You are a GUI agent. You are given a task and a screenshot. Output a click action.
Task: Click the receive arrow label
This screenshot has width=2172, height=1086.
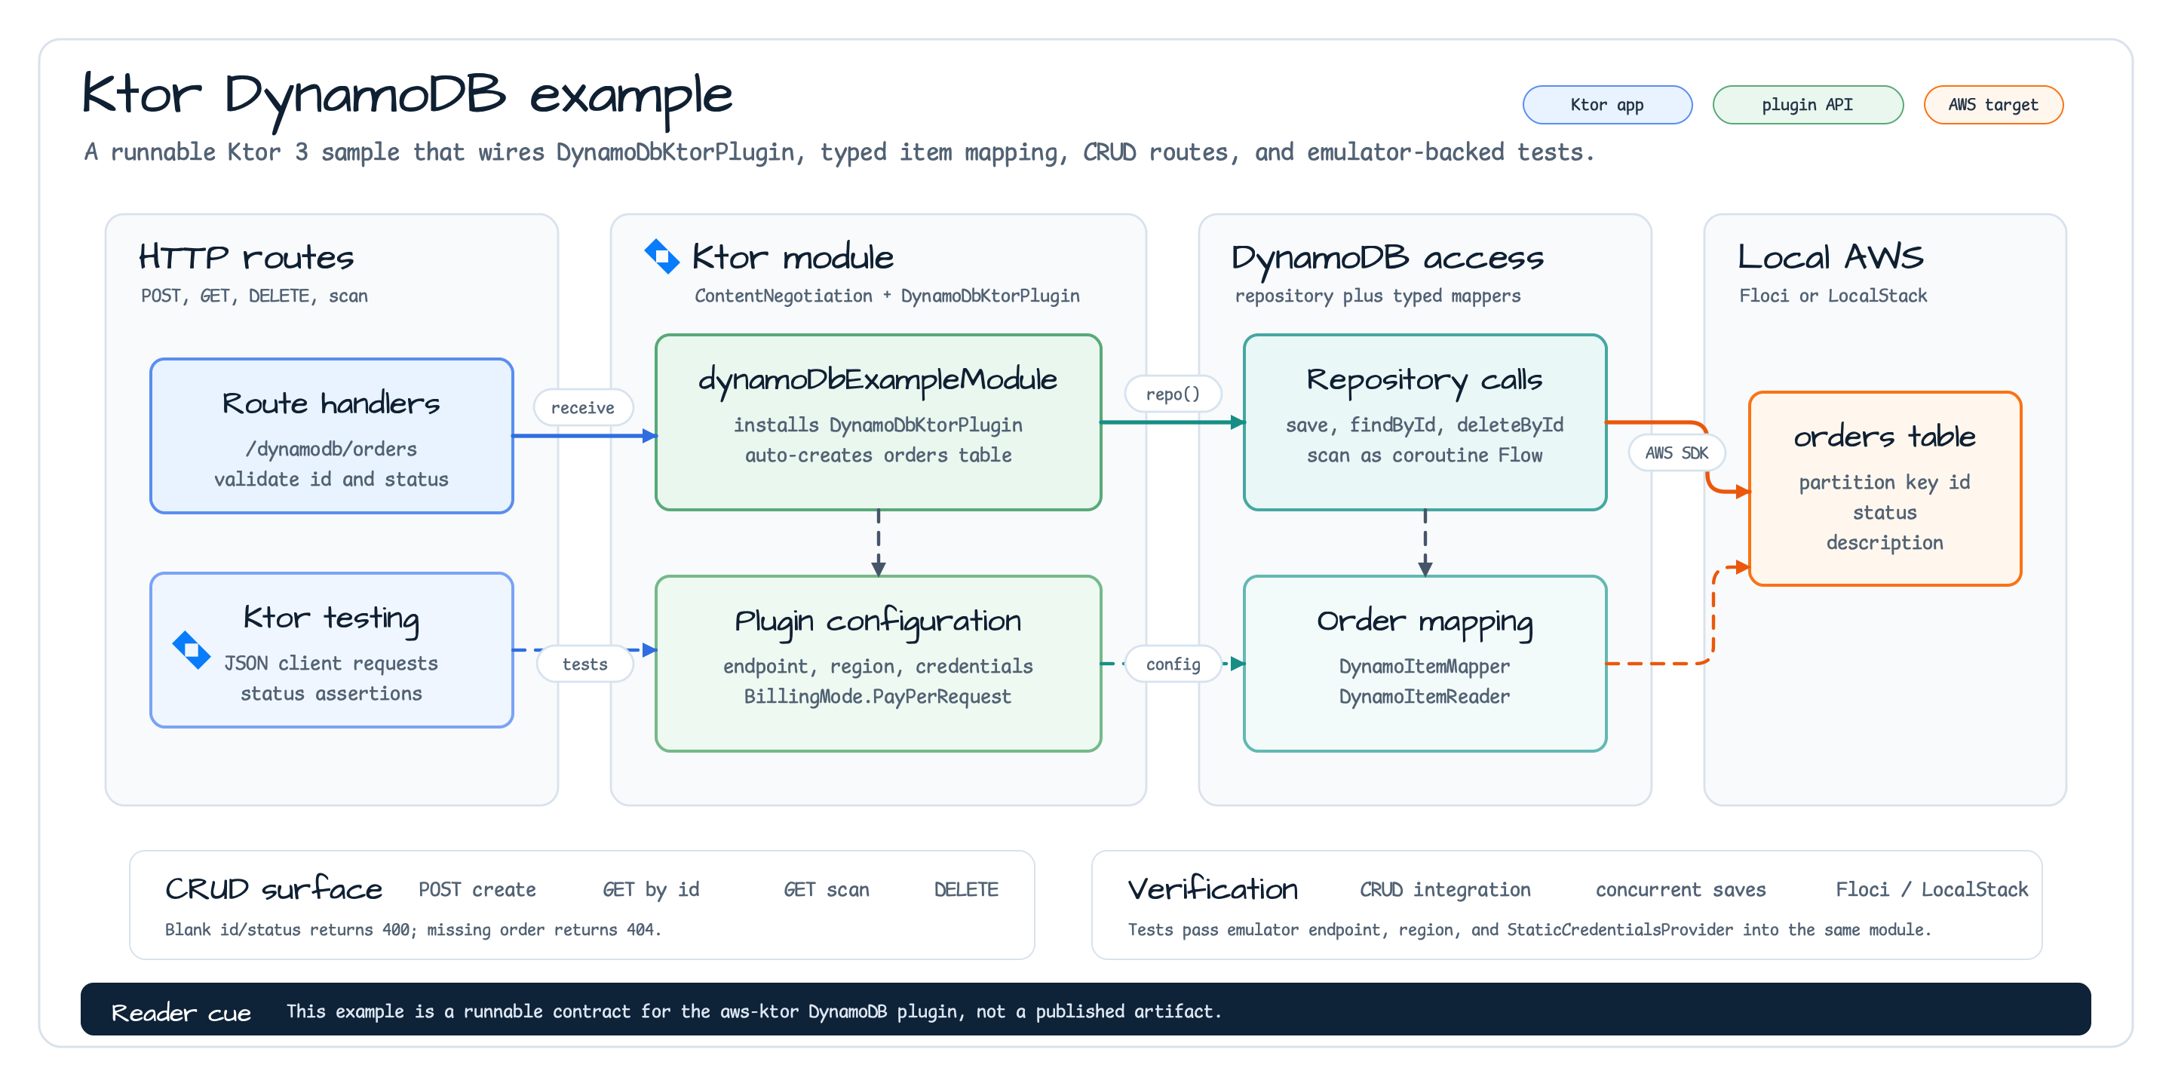point(583,407)
